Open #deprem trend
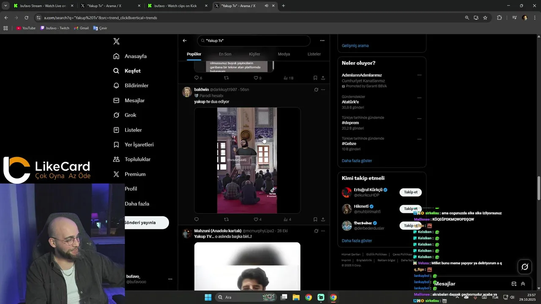The width and height of the screenshot is (541, 304). coord(350,123)
